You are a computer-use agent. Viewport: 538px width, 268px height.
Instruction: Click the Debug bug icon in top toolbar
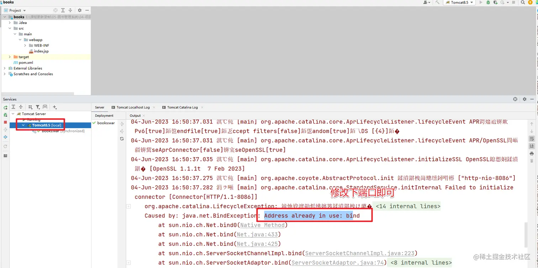488,2
